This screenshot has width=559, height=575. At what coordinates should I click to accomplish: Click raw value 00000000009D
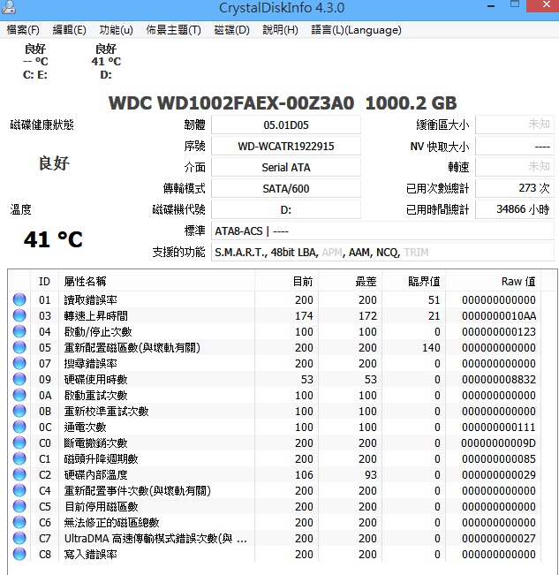(x=499, y=443)
